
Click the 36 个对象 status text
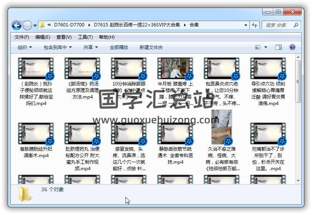53,189
